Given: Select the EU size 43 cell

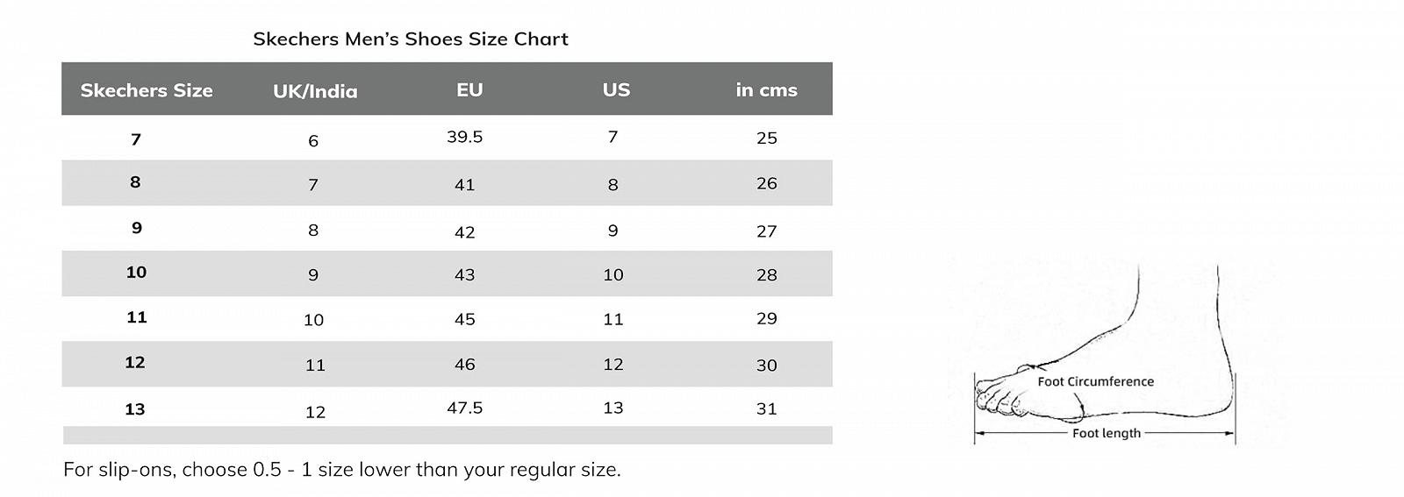Looking at the screenshot, I should coord(464,274).
